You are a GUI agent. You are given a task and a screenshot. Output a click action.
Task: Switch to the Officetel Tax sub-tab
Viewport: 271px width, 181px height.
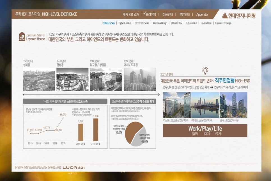176,23
